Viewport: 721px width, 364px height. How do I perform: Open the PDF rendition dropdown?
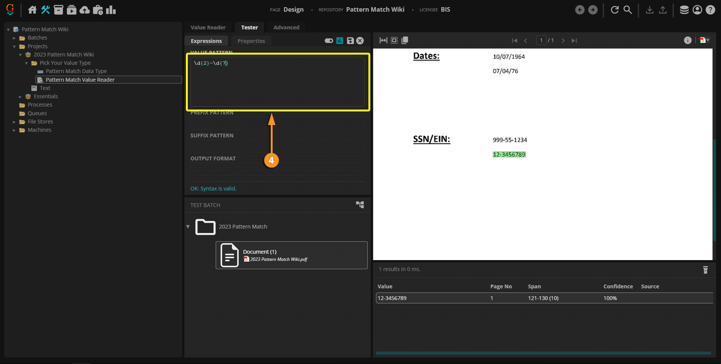tap(704, 40)
